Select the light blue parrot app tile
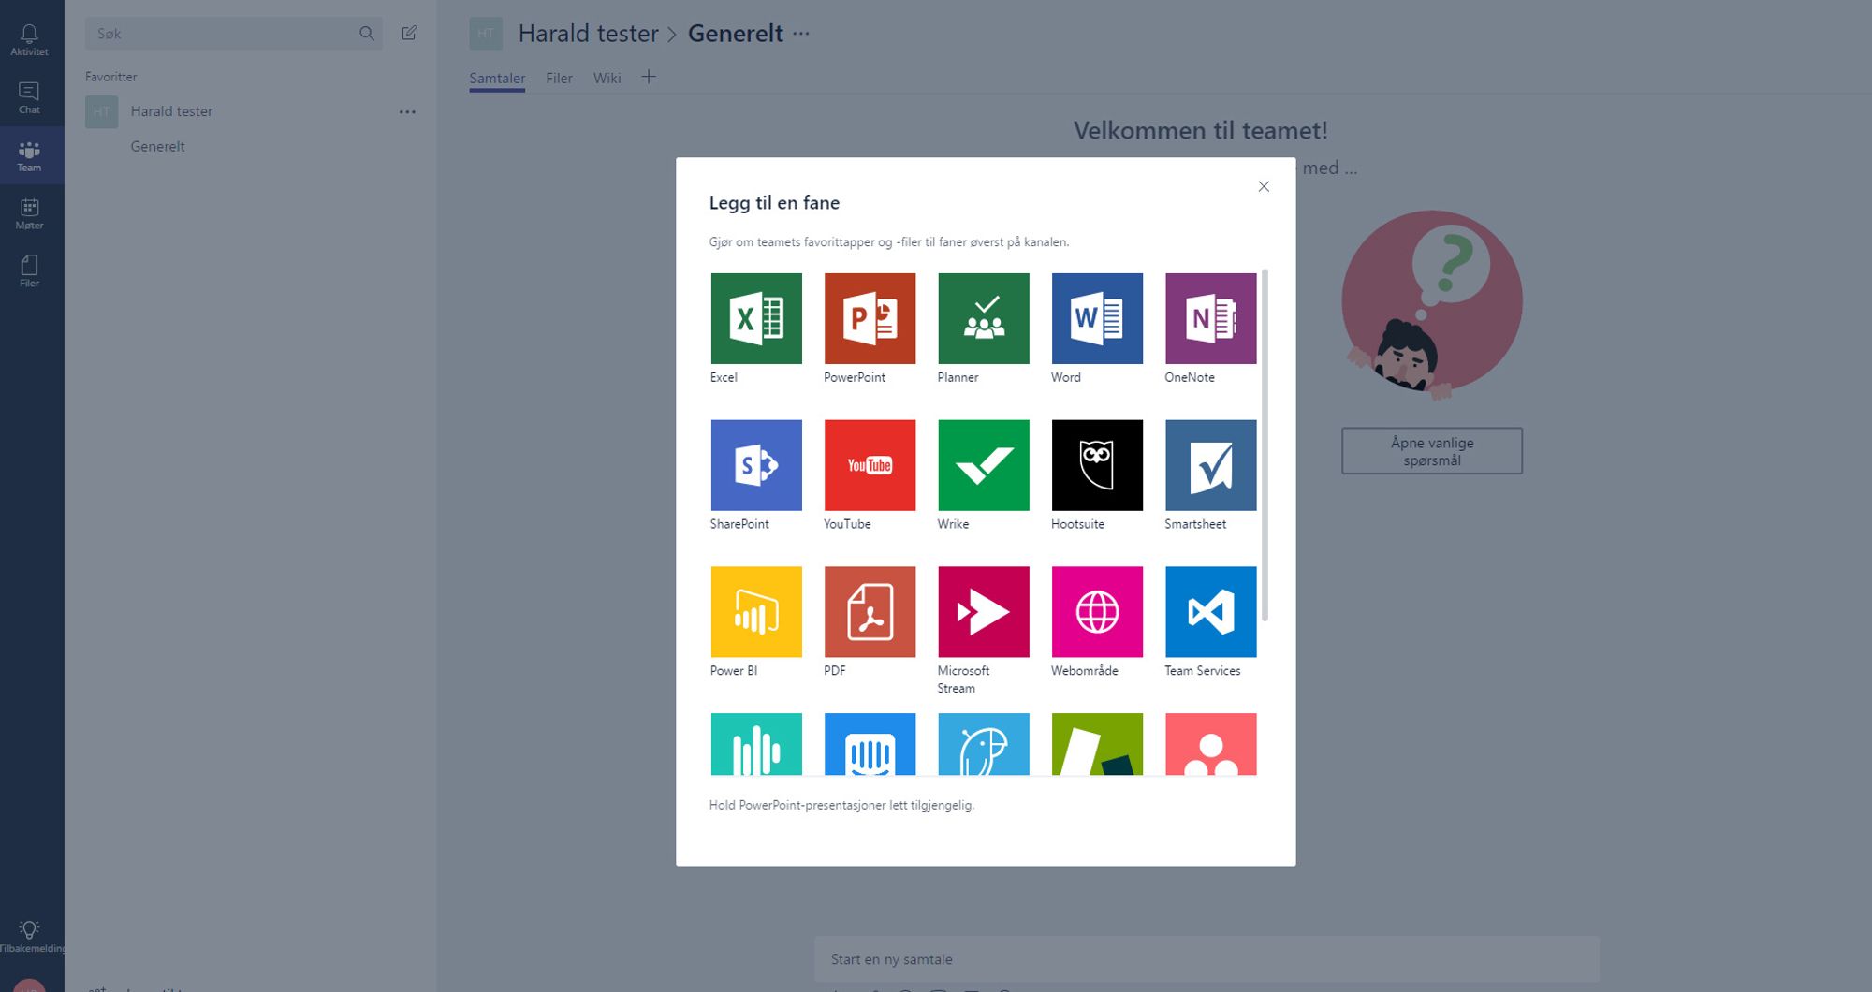The image size is (1872, 992). pos(983,744)
